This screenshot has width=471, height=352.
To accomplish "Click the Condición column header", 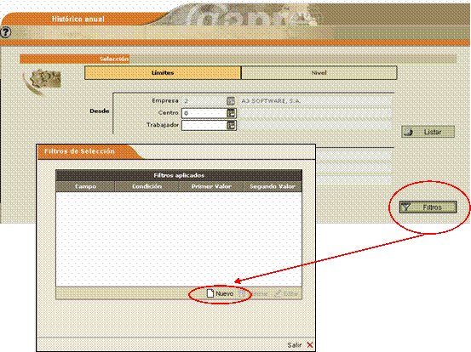I will pos(146,186).
